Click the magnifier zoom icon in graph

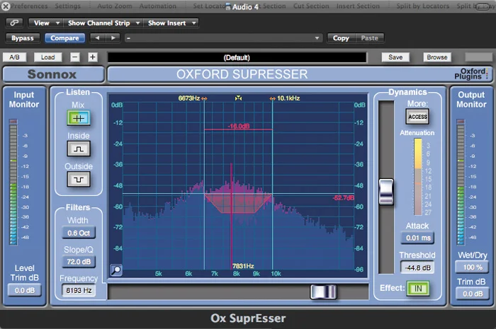point(116,270)
